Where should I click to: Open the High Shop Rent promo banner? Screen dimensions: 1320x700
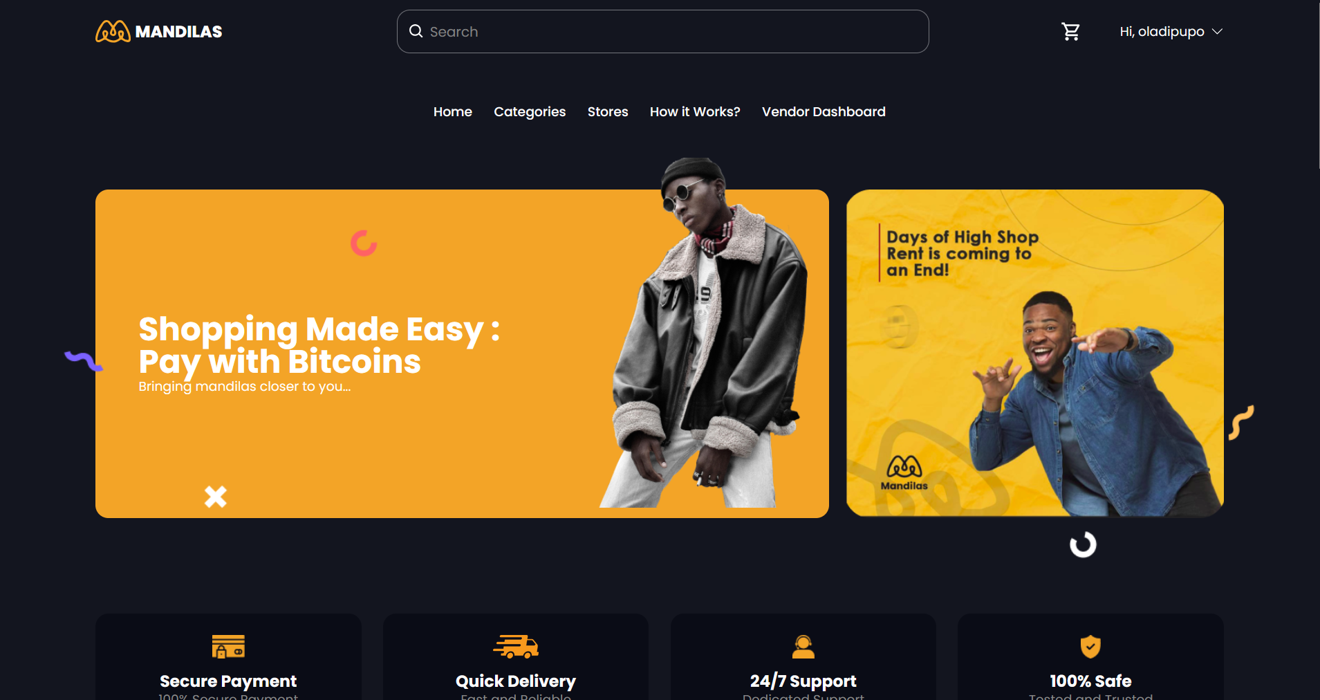pyautogui.click(x=1035, y=353)
